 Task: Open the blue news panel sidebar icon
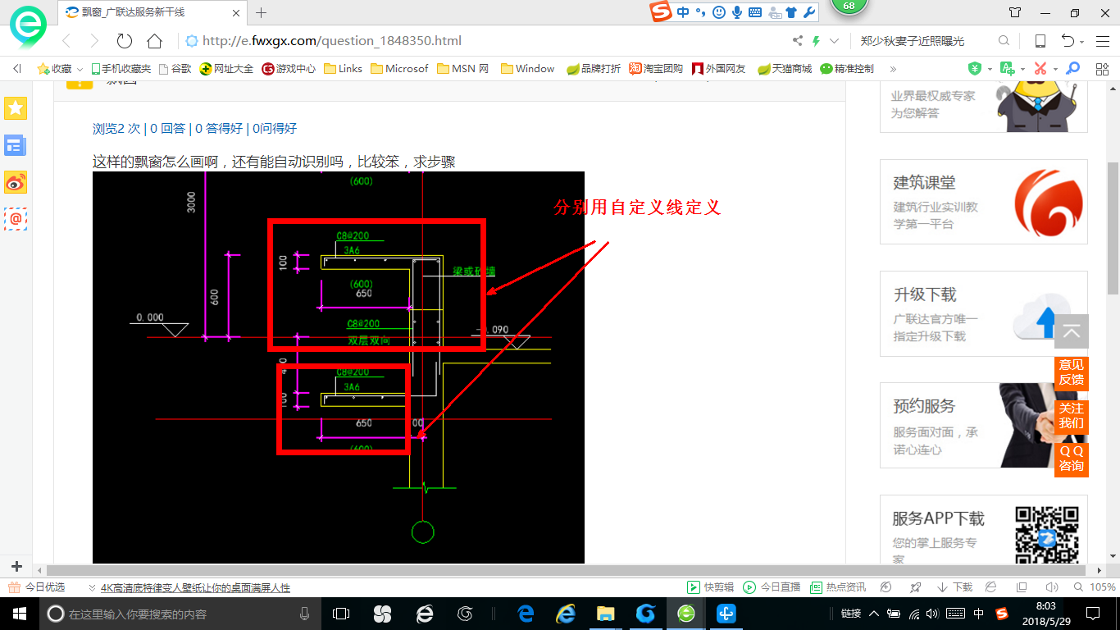16,145
